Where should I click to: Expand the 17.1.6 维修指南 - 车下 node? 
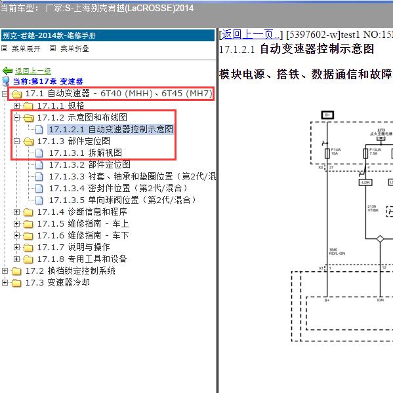click(16, 235)
